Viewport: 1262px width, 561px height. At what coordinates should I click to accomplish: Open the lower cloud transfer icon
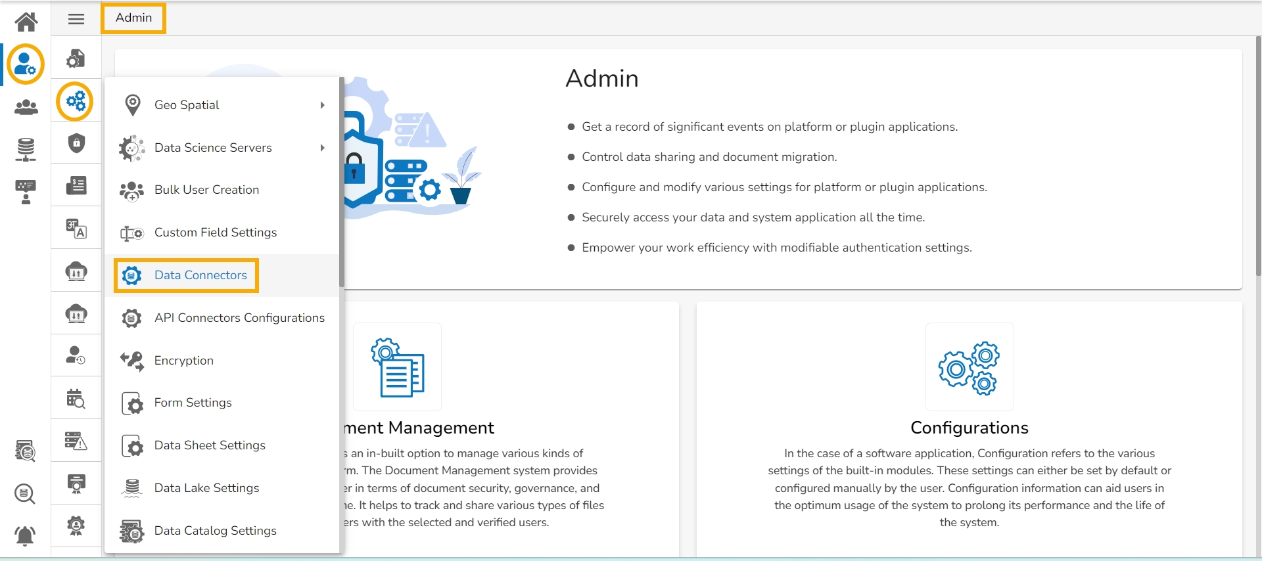click(x=76, y=313)
